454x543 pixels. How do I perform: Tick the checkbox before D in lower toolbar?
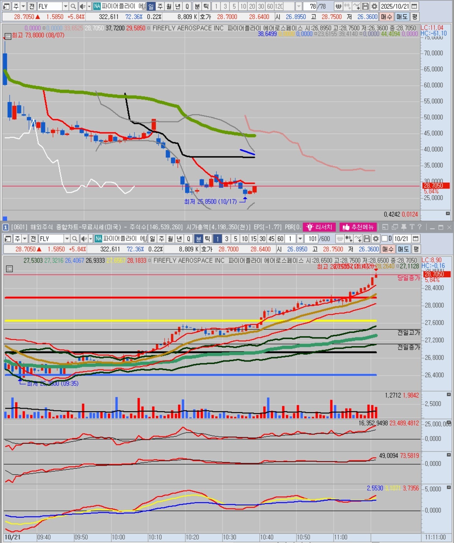[384, 239]
